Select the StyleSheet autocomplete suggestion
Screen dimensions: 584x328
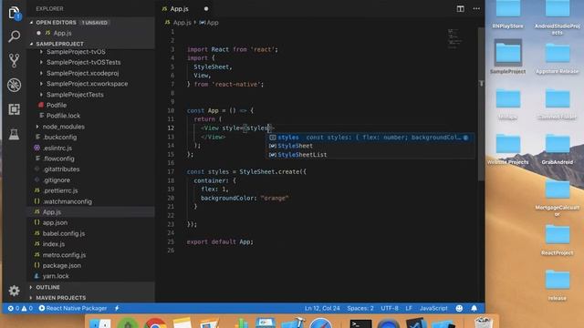pos(370,146)
